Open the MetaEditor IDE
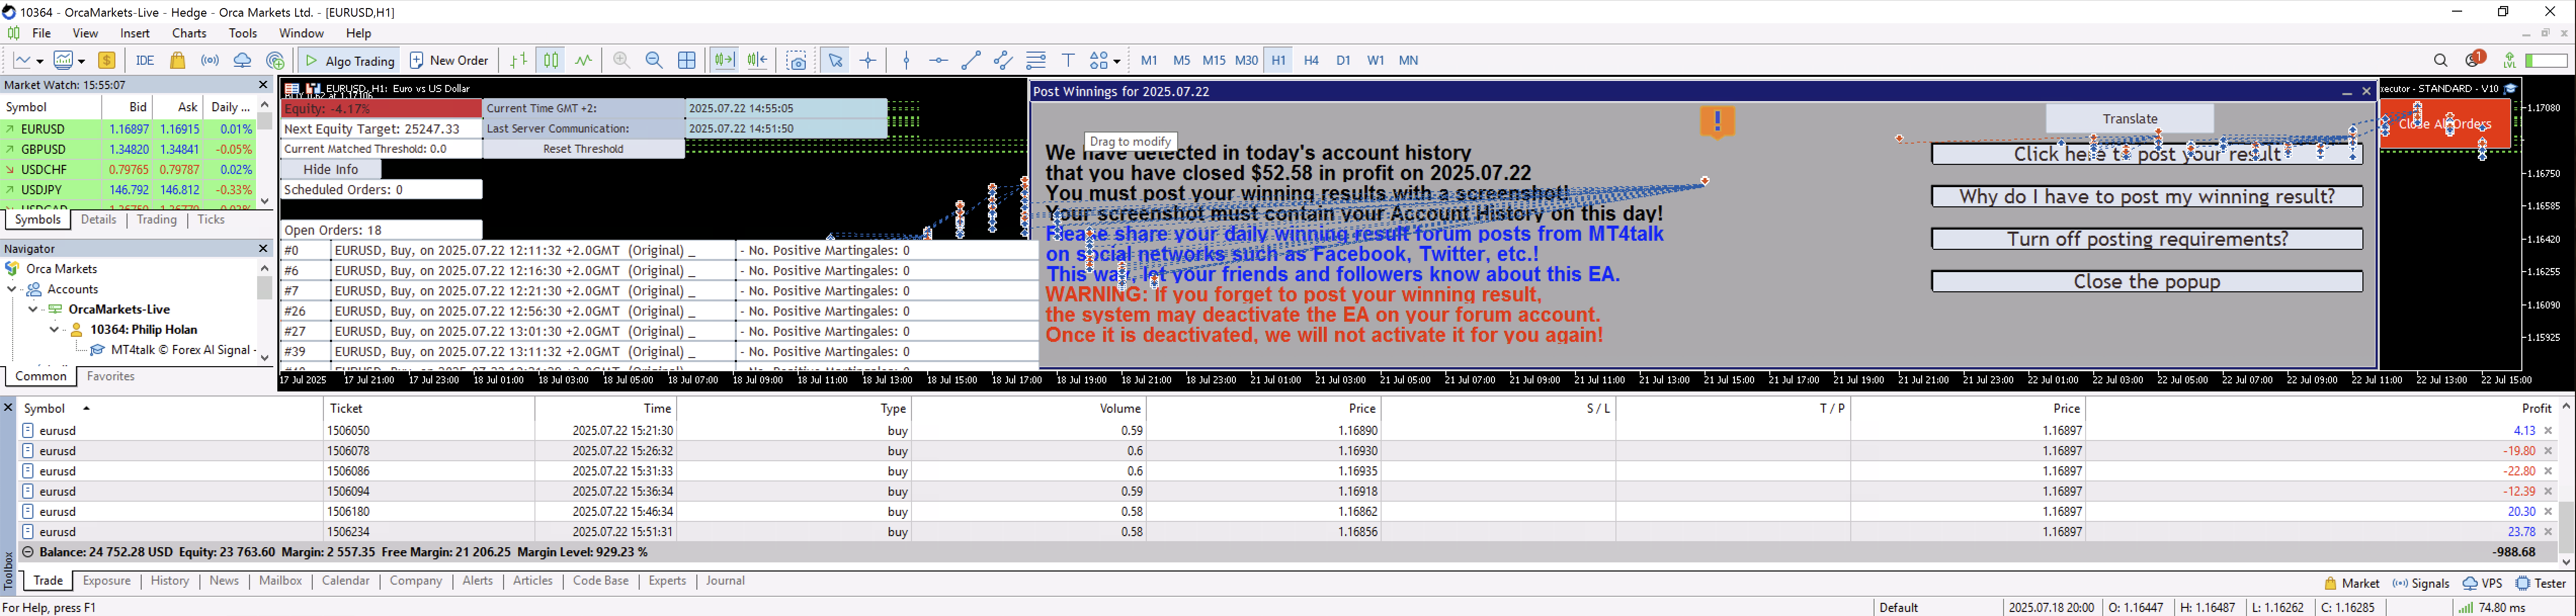This screenshot has width=2576, height=616. pyautogui.click(x=145, y=61)
